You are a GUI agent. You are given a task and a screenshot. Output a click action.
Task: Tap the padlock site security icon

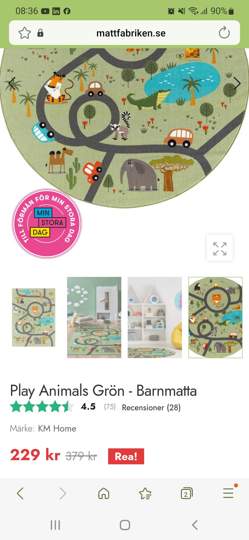[40, 33]
